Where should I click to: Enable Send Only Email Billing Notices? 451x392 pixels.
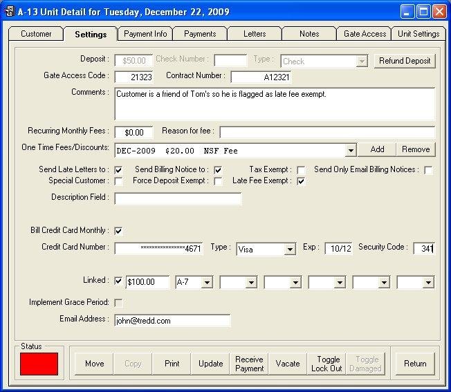(x=428, y=170)
